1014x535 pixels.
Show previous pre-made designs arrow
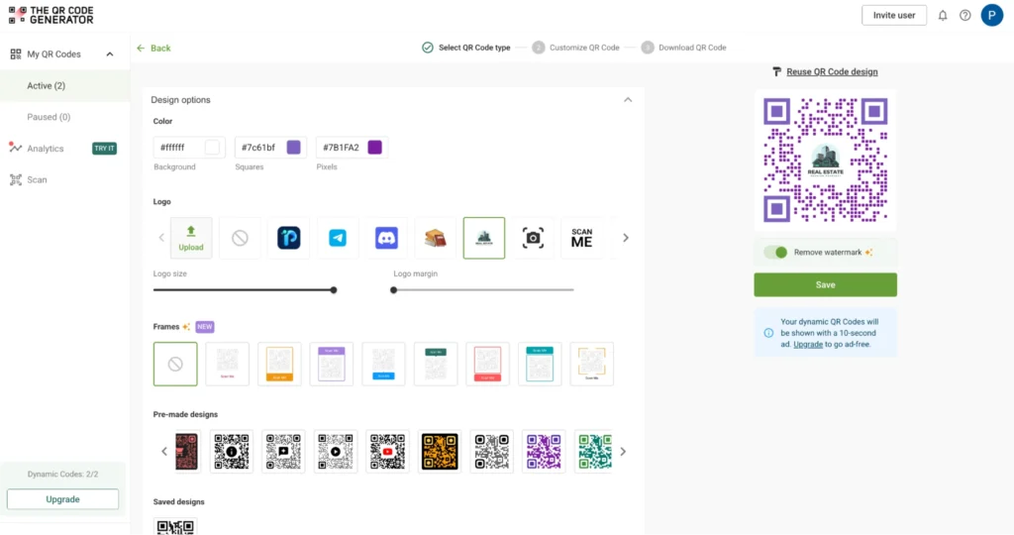pyautogui.click(x=164, y=452)
